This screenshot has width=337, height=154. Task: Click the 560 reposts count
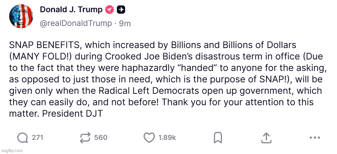(101, 138)
